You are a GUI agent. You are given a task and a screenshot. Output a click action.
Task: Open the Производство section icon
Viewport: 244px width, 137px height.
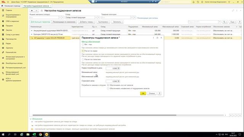pyautogui.click(x=3, y=39)
